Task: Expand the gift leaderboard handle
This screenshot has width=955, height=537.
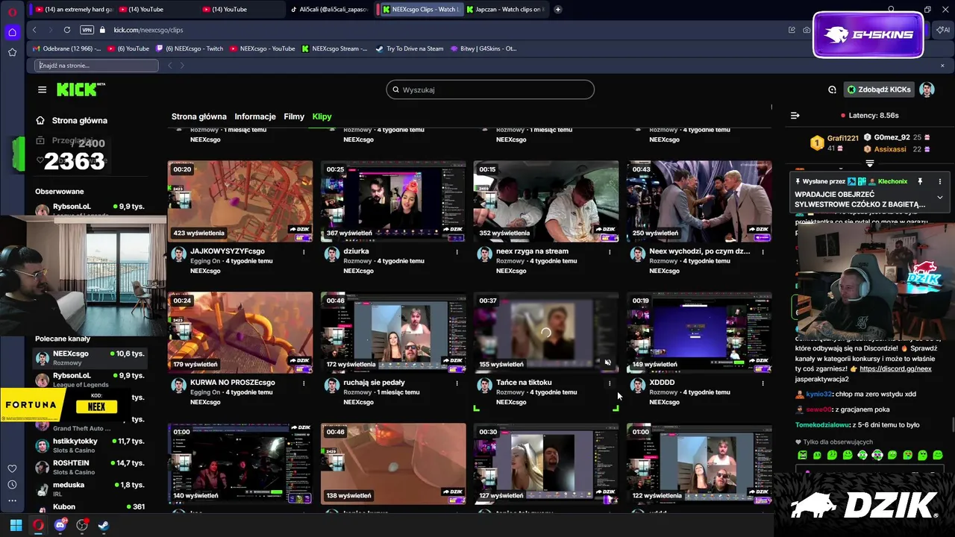Action: coord(869,163)
